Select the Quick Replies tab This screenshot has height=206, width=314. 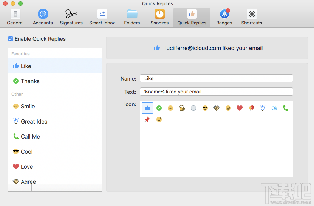[x=192, y=17]
